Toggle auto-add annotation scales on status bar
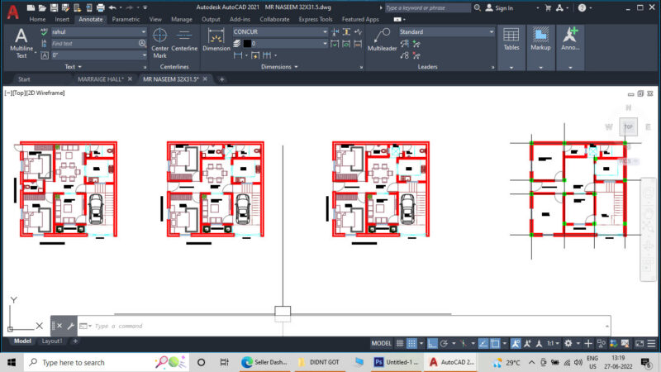The image size is (661, 372). click(x=527, y=343)
